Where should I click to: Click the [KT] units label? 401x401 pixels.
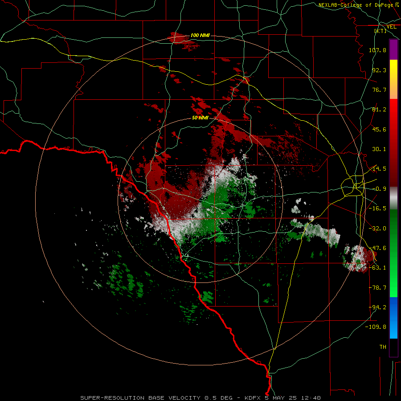[x=381, y=31]
